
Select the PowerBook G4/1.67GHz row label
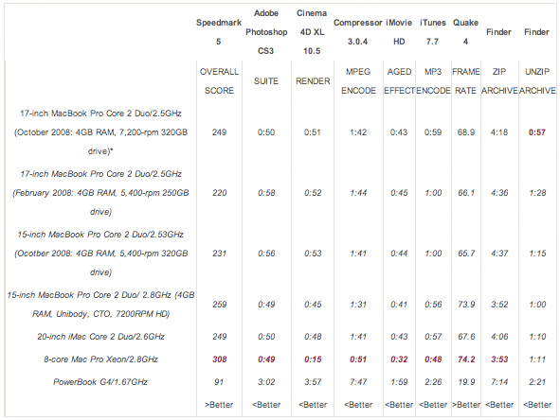click(100, 382)
